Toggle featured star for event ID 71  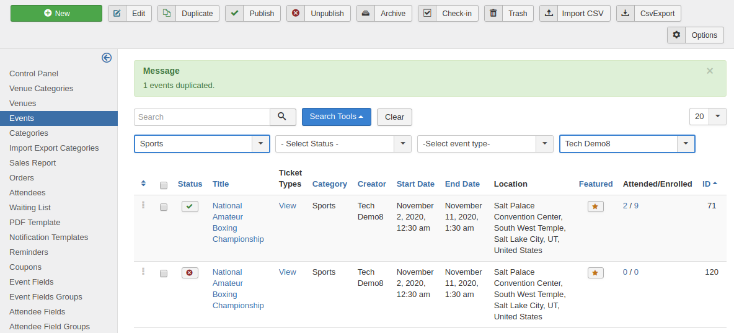595,206
